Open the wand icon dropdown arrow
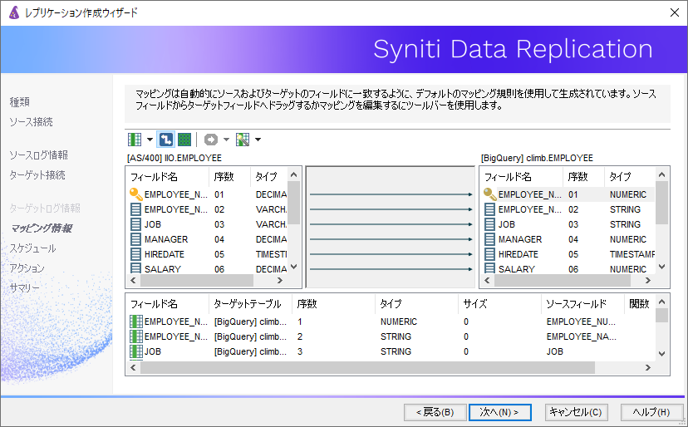The image size is (688, 427). click(258, 140)
